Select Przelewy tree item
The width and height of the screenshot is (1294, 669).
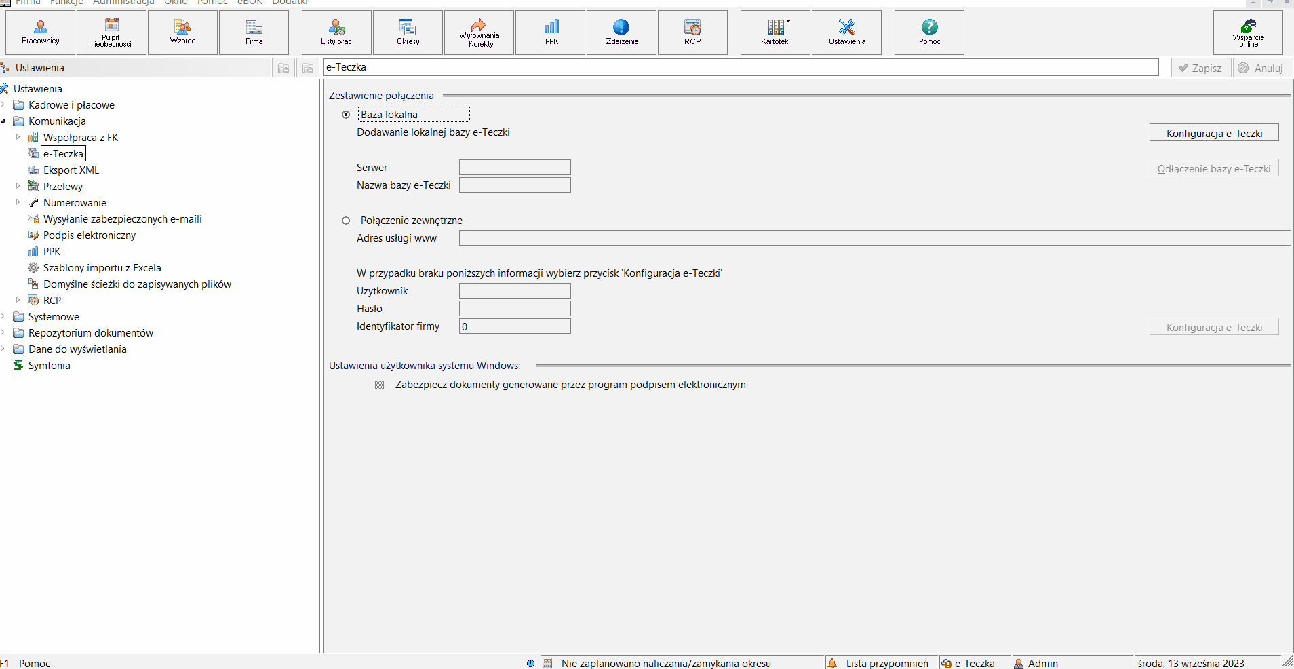(x=63, y=187)
